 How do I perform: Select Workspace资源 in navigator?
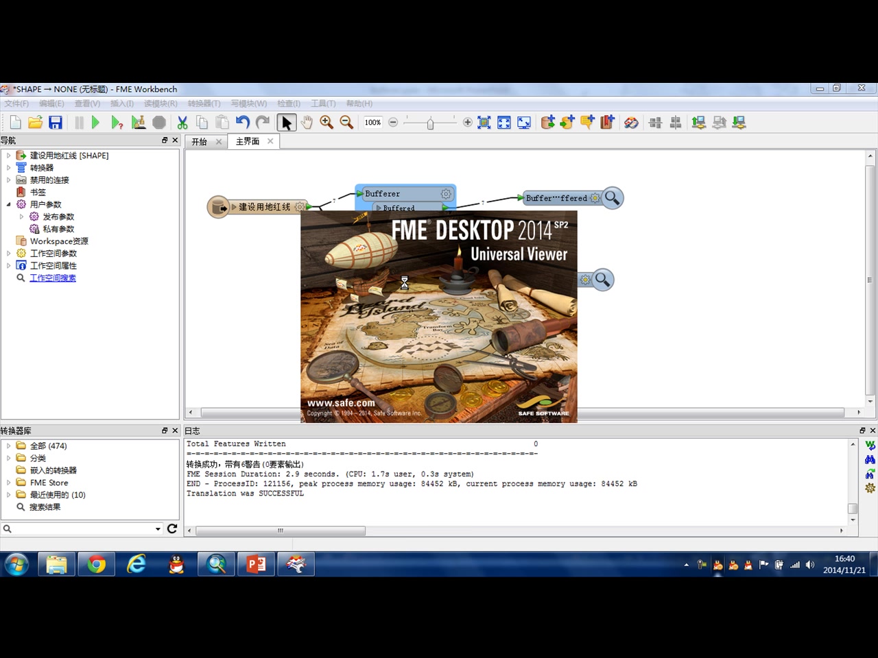[x=59, y=241]
